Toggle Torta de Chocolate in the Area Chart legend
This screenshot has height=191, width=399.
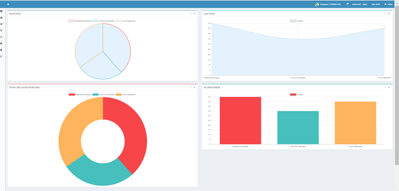pos(103,21)
